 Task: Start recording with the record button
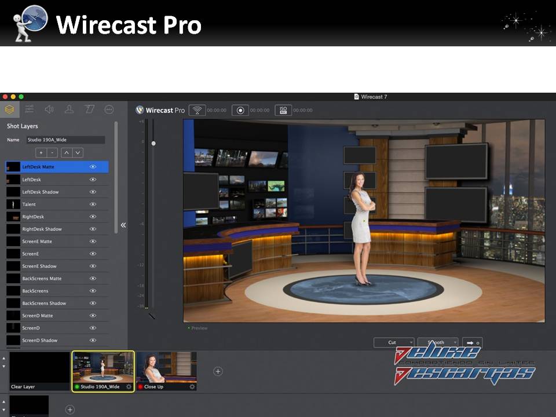coord(240,110)
